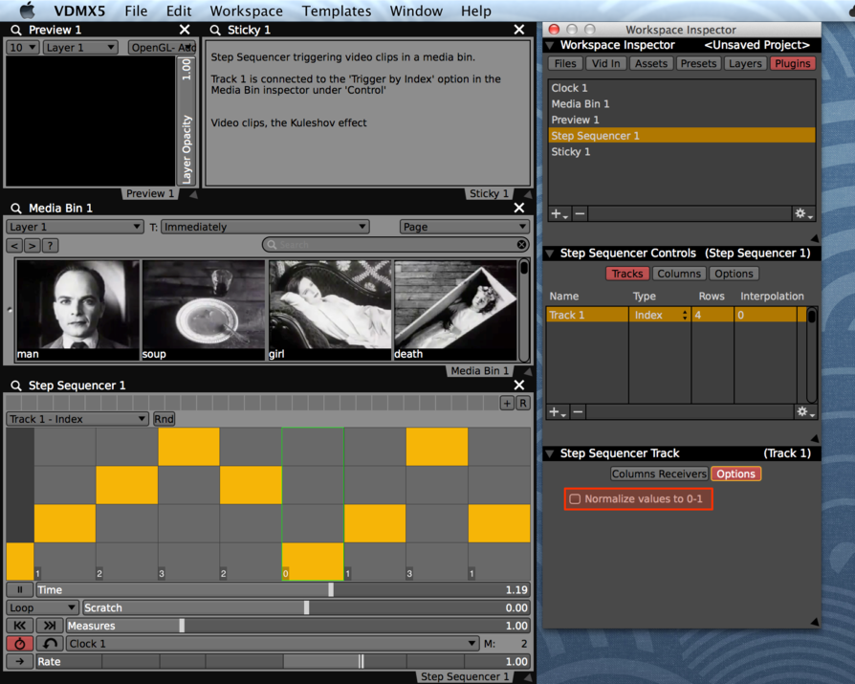
Task: Open the Media Bin Layer 1 dropdown
Action: pos(75,227)
